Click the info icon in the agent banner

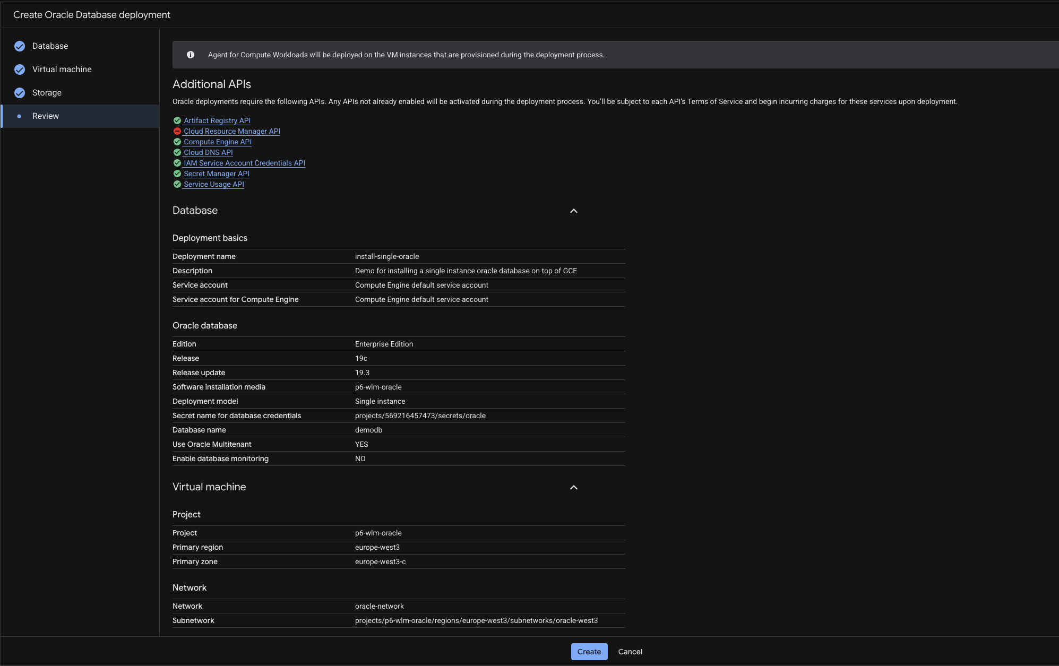[191, 55]
